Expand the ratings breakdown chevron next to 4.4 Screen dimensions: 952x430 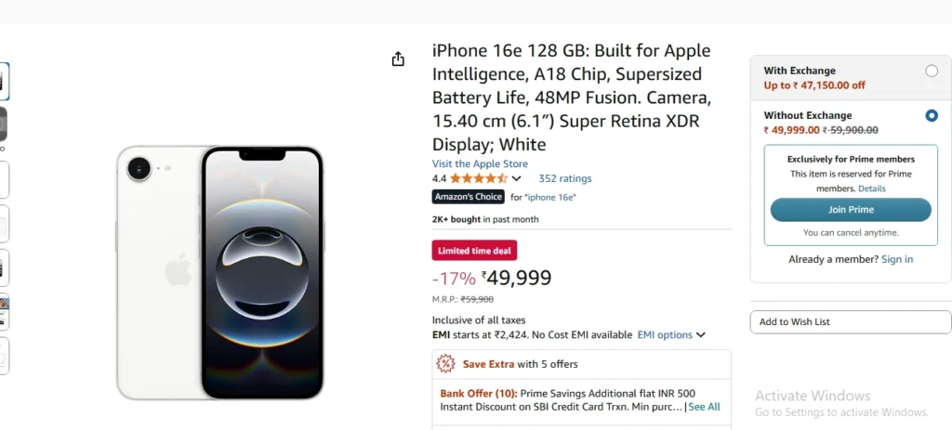click(516, 178)
